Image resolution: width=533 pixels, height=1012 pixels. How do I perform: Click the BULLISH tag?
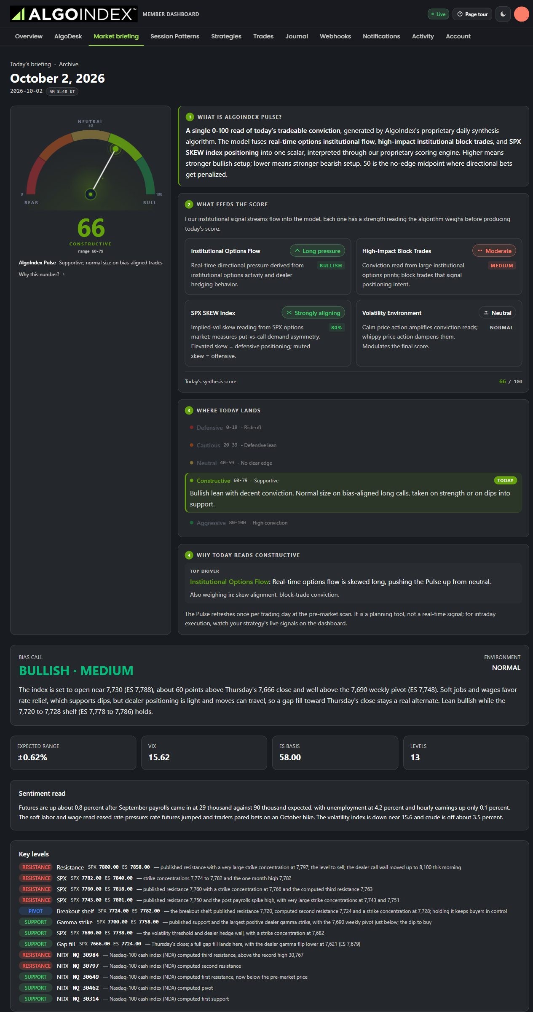click(x=331, y=266)
